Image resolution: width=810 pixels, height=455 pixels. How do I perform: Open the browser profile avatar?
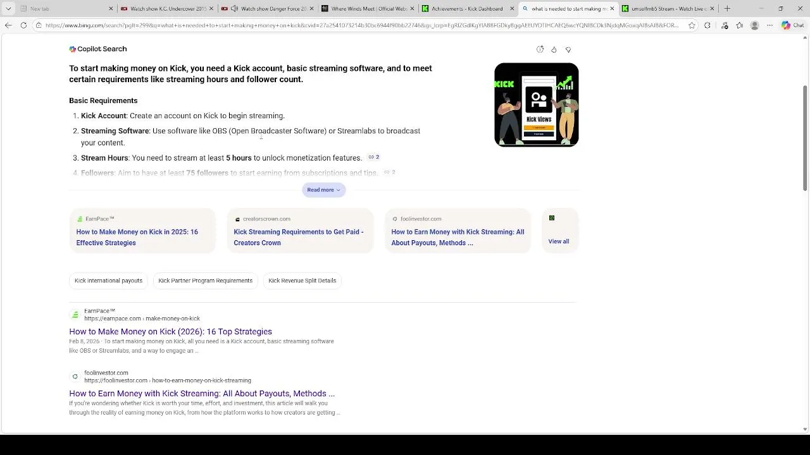(754, 25)
